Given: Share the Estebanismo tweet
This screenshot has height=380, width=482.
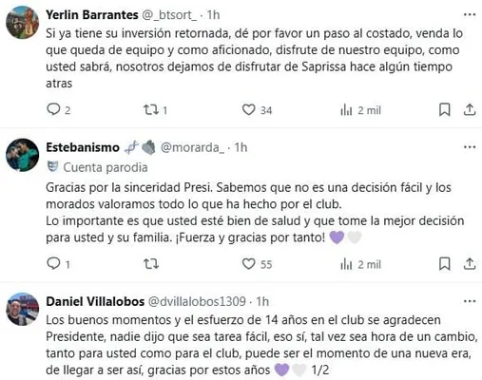Looking at the screenshot, I should coord(470,264).
